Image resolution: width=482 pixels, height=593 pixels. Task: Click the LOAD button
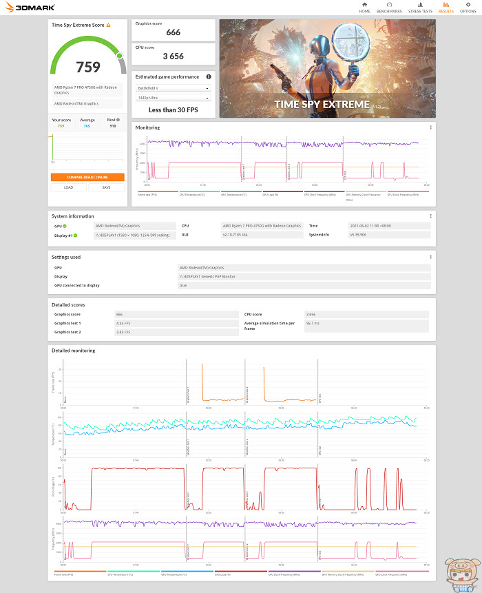point(68,187)
